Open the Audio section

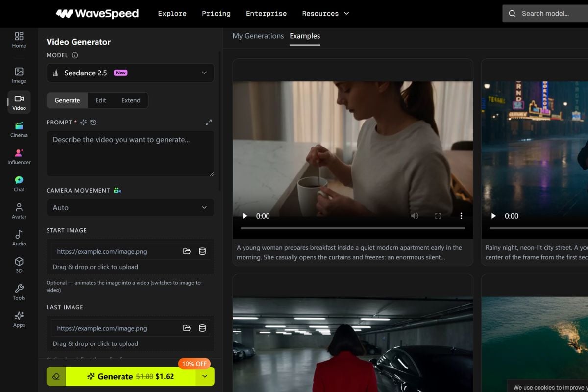coord(19,238)
